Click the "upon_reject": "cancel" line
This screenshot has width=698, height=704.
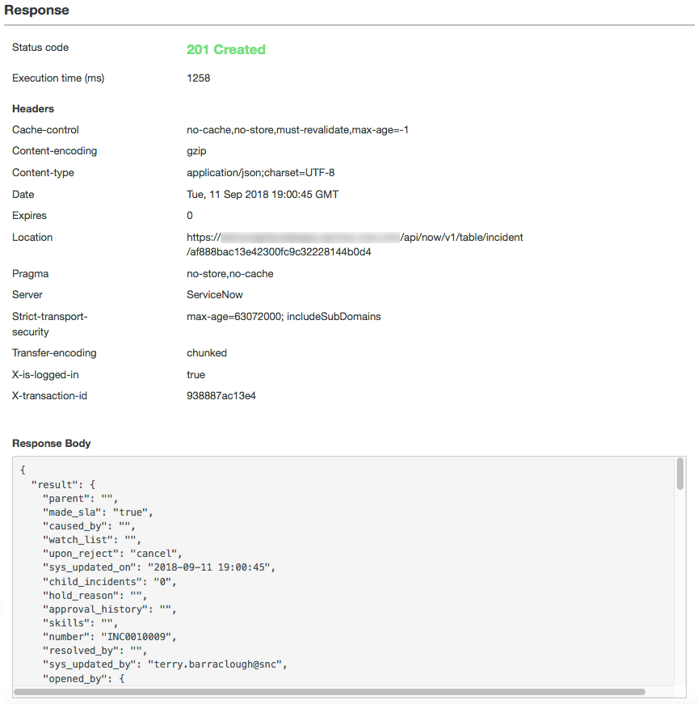(x=112, y=553)
